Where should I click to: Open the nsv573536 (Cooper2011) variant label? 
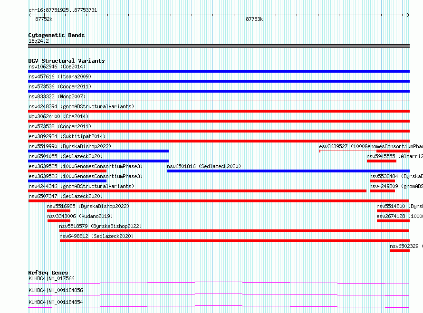[x=60, y=86]
